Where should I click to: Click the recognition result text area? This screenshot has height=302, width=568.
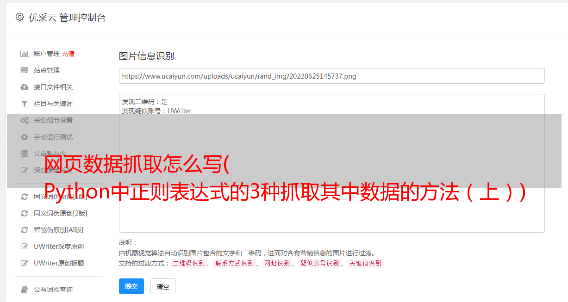click(331, 163)
